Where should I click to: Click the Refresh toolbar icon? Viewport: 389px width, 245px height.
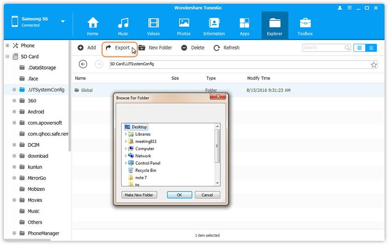(216, 48)
